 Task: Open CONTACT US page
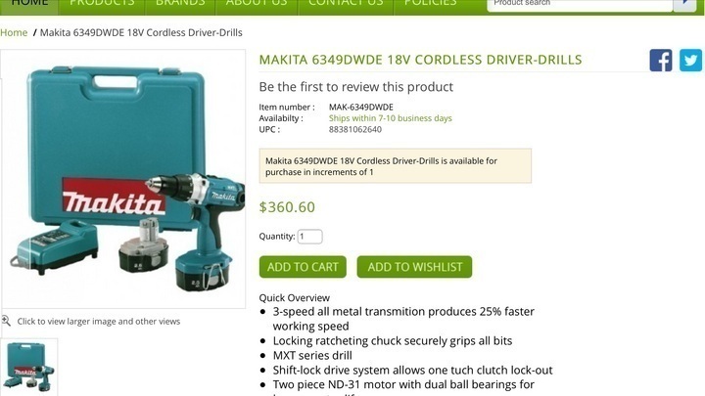[x=346, y=5]
